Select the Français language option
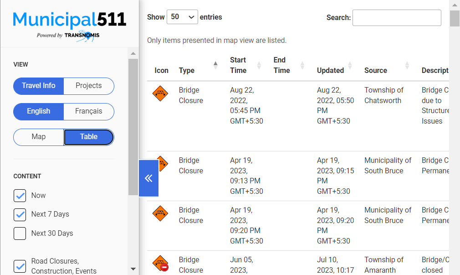The width and height of the screenshot is (460, 275). point(89,111)
